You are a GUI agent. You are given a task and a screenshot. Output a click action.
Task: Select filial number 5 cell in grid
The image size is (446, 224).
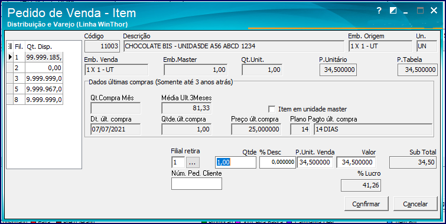point(19,89)
